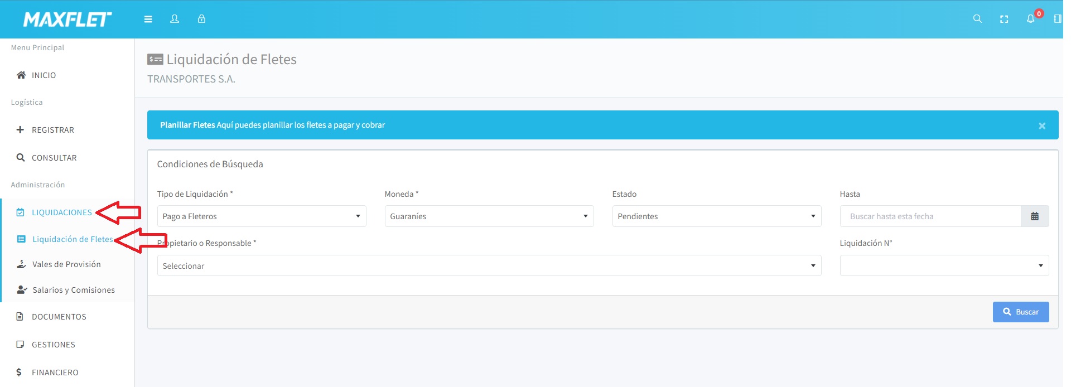Open the Liquidación N° dropdown

pos(944,266)
